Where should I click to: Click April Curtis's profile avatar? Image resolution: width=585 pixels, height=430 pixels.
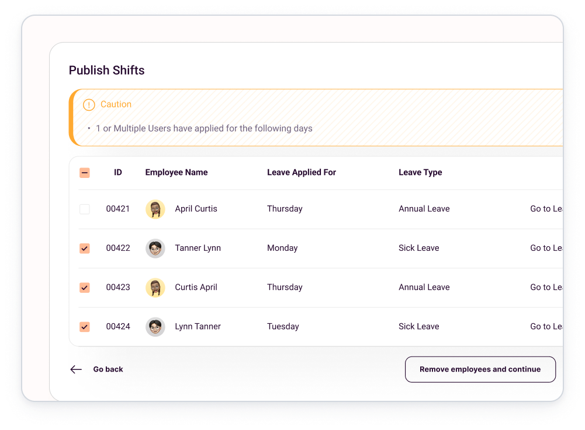155,209
